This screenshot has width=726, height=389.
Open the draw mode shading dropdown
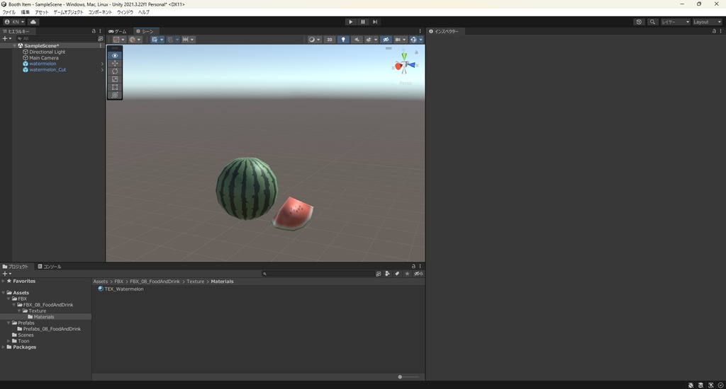tap(313, 40)
